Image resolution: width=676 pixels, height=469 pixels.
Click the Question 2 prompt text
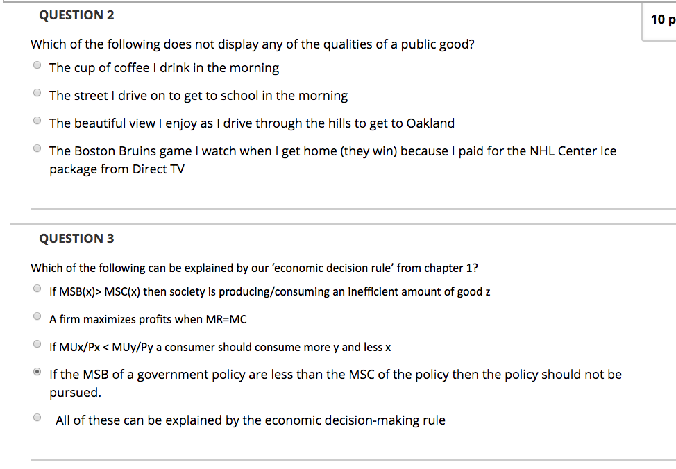252,44
